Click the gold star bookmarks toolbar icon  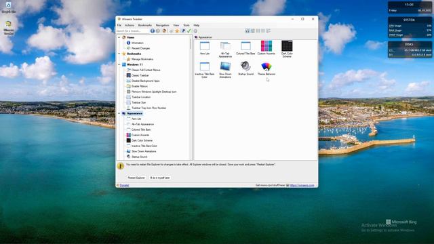(177, 31)
